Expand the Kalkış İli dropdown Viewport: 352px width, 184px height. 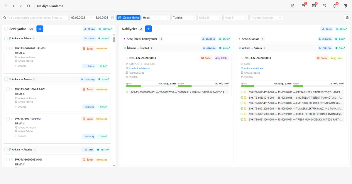(210, 18)
